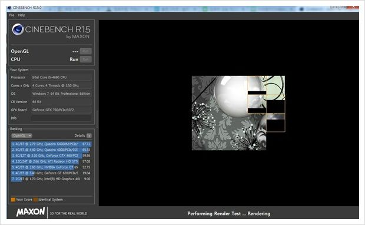The image size is (365, 225).
Task: Select ranking row 7 Intel HD Graphics
Action: [51, 179]
